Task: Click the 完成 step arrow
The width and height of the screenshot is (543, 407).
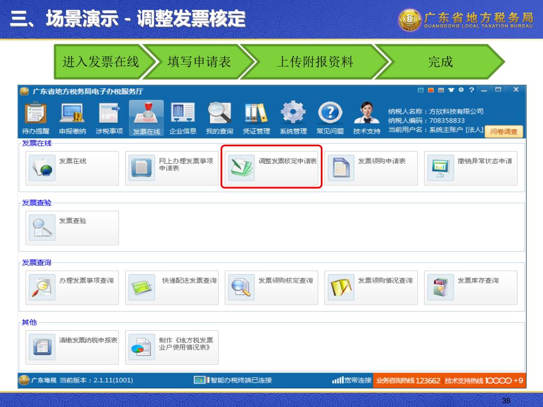Action: coord(440,61)
